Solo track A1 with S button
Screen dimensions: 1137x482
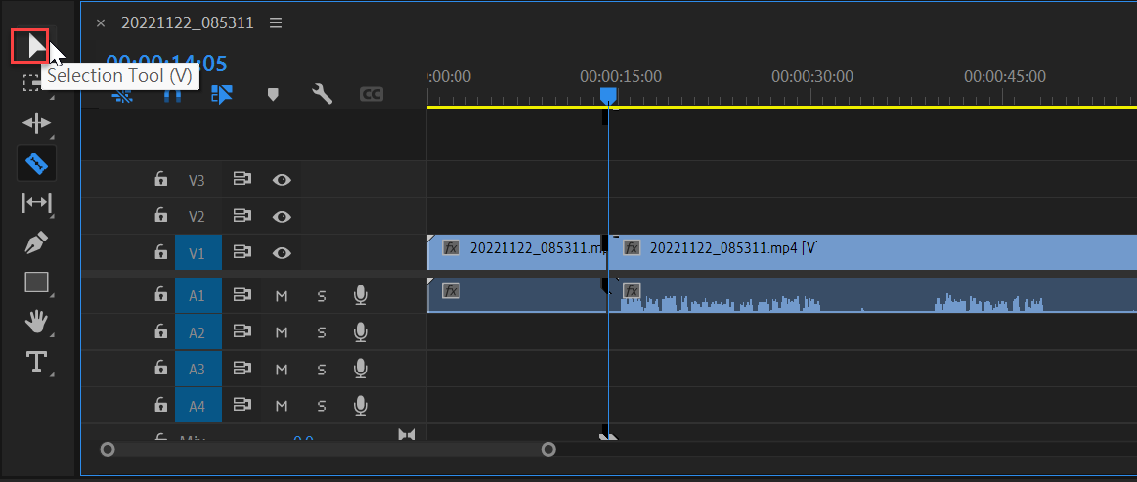pyautogui.click(x=322, y=295)
